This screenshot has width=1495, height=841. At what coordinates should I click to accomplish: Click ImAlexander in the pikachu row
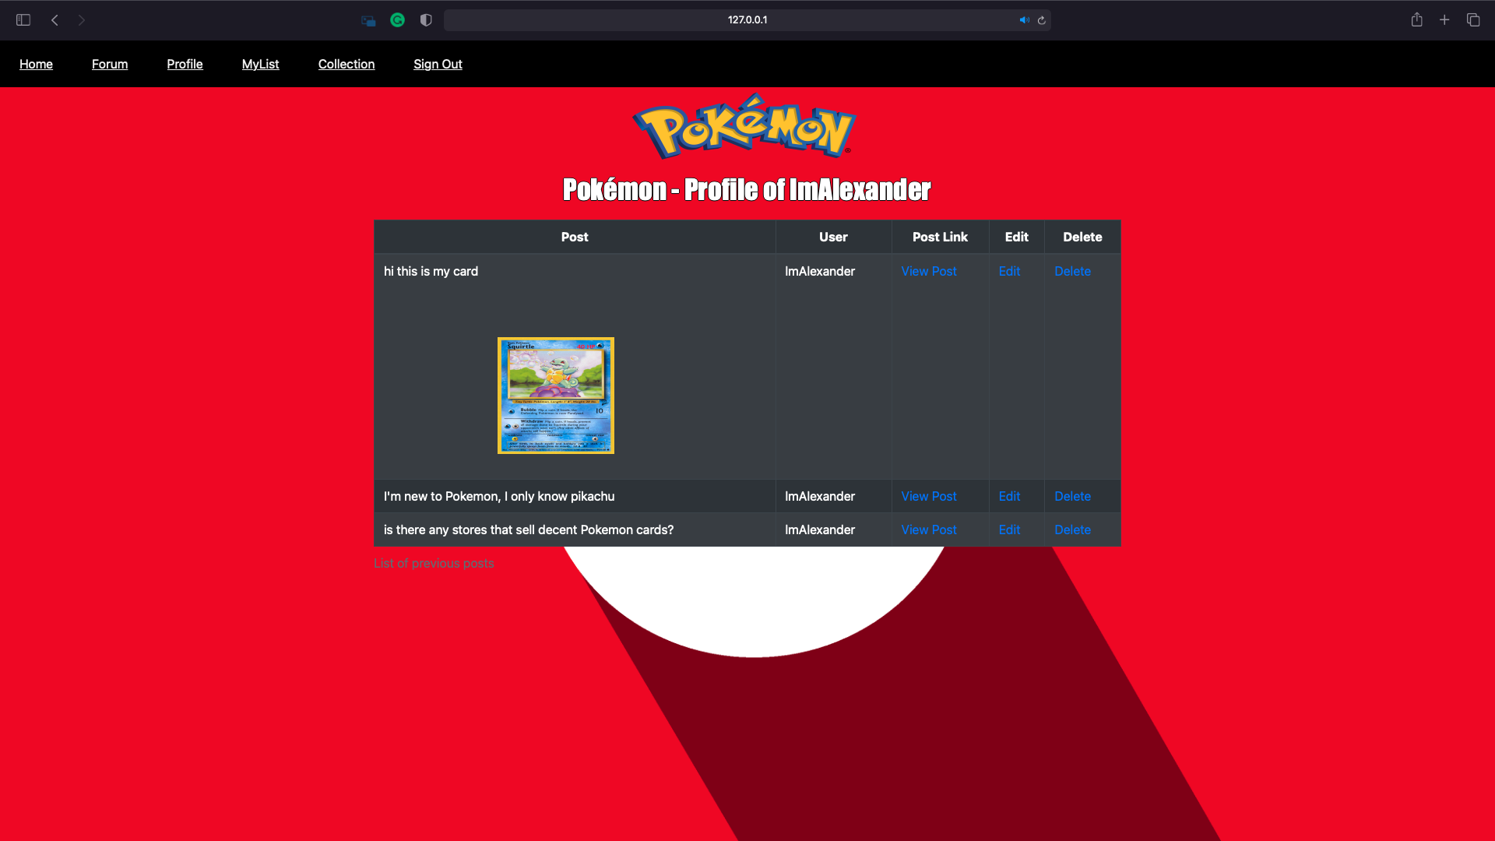coord(820,496)
